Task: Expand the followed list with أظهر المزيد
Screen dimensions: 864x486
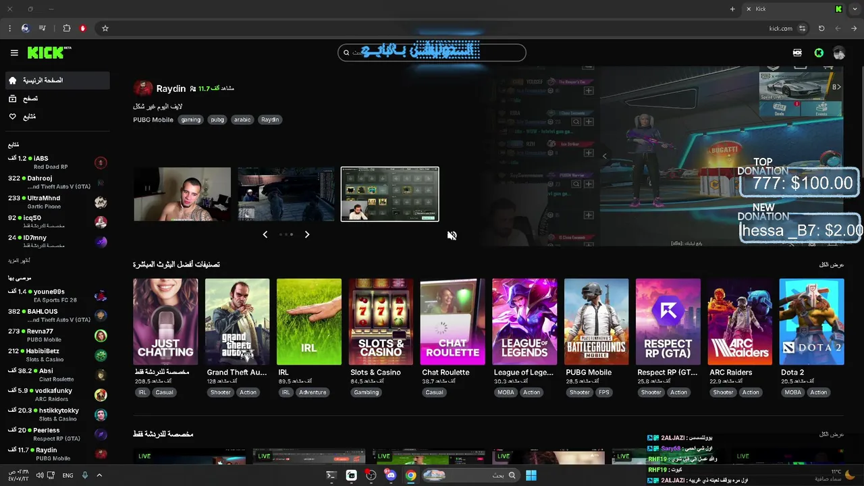Action: [x=19, y=261]
